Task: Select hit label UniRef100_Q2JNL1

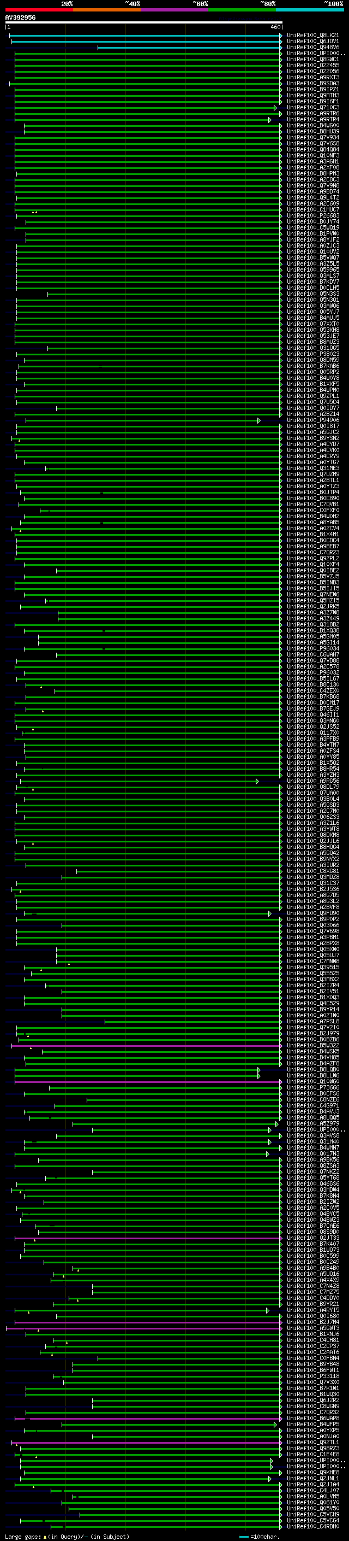Action: [x=313, y=1478]
